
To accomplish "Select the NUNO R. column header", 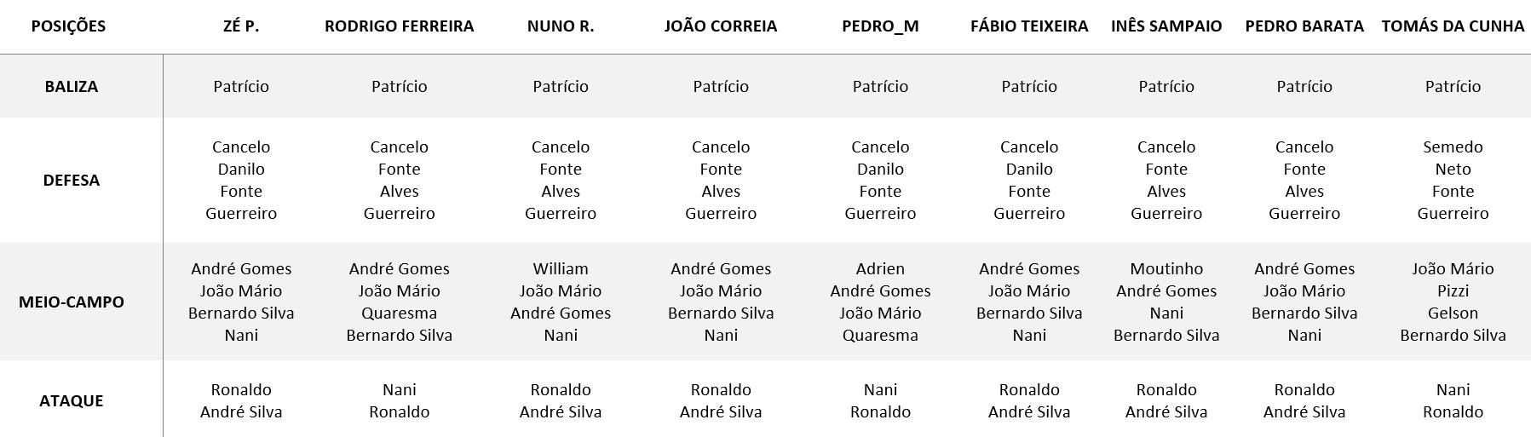I will [561, 26].
